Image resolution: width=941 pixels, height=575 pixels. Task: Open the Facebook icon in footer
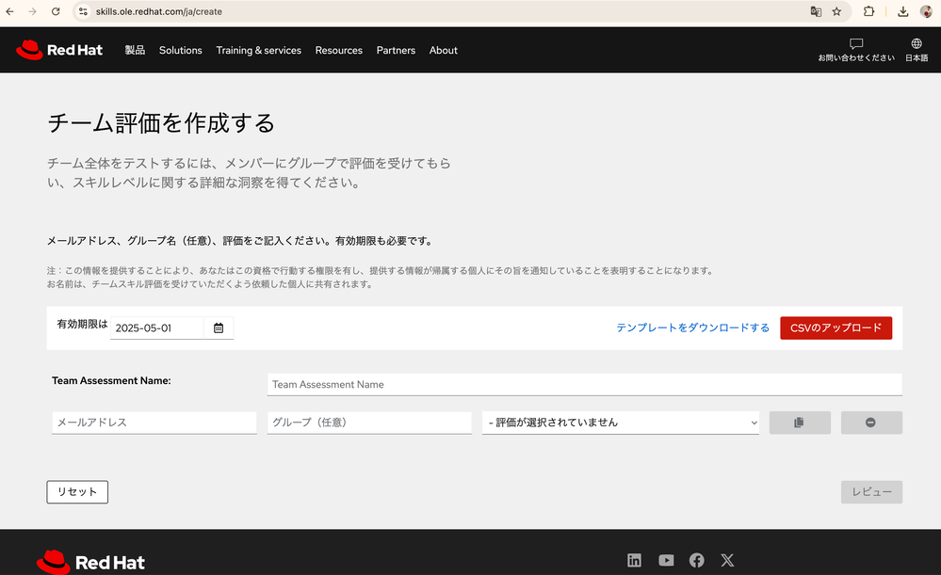(697, 560)
